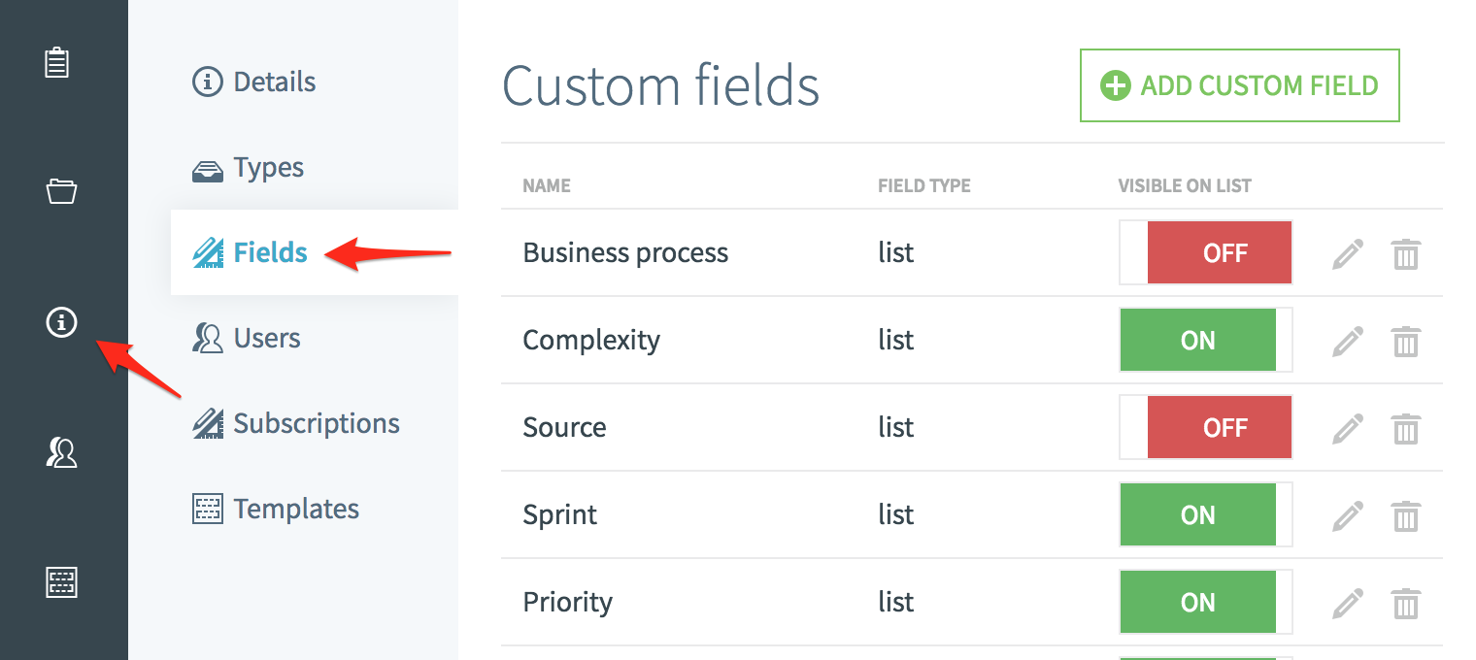Viewport: 1476px width, 660px height.
Task: Select the Complexity field name
Action: pos(591,341)
